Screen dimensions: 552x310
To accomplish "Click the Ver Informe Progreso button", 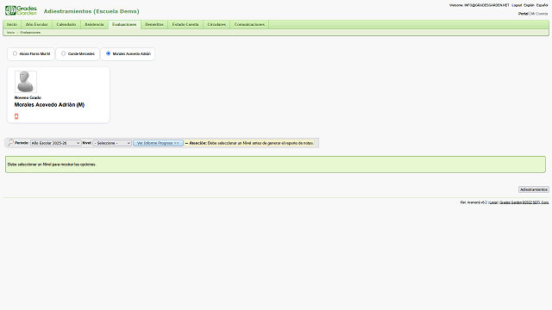I will [x=158, y=143].
